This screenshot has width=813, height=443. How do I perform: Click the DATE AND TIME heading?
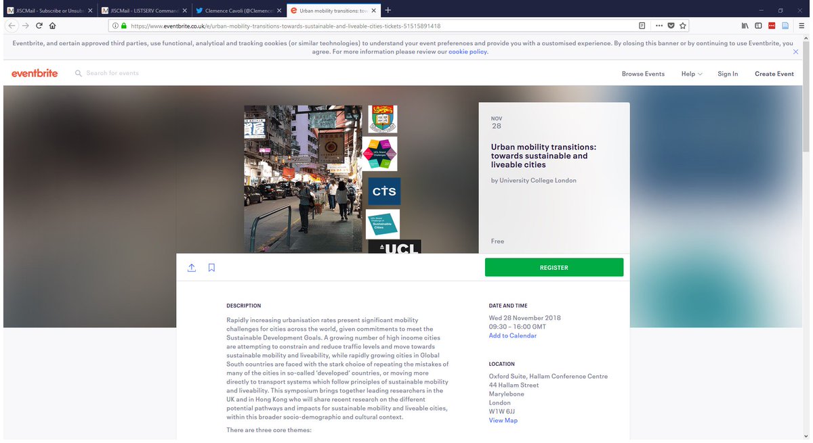pos(508,306)
